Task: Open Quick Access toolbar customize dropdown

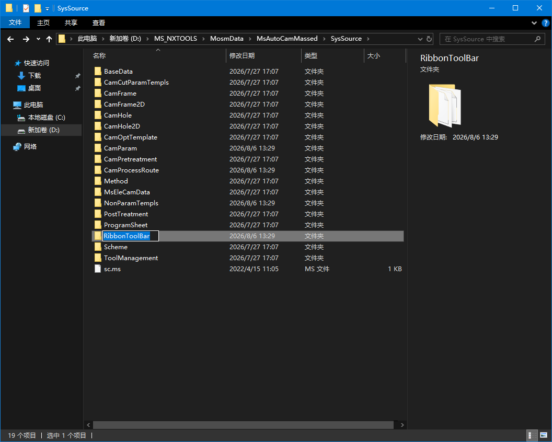Action: 47,8
